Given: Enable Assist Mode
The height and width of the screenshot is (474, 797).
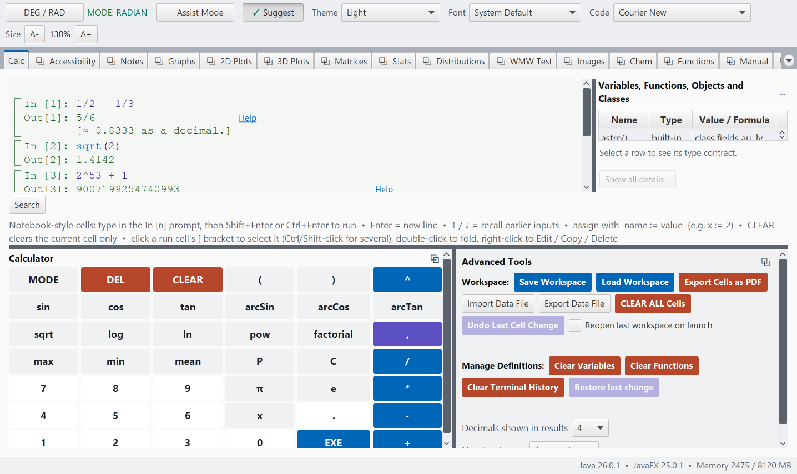Looking at the screenshot, I should (195, 12).
